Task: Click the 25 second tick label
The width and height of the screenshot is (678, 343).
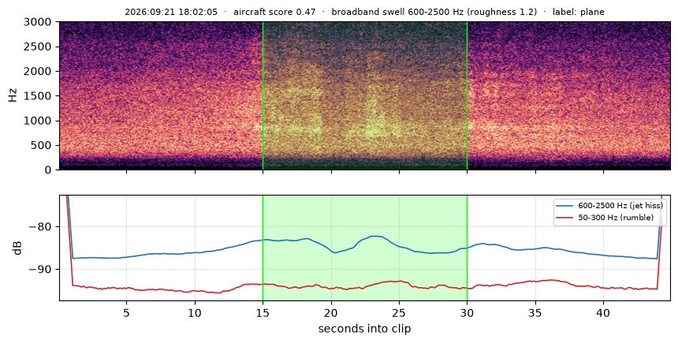Action: (399, 313)
